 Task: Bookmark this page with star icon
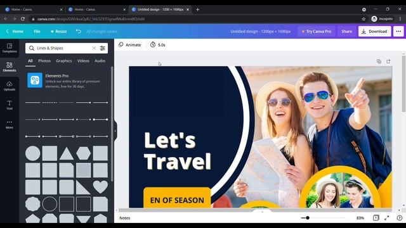pyautogui.click(x=363, y=19)
